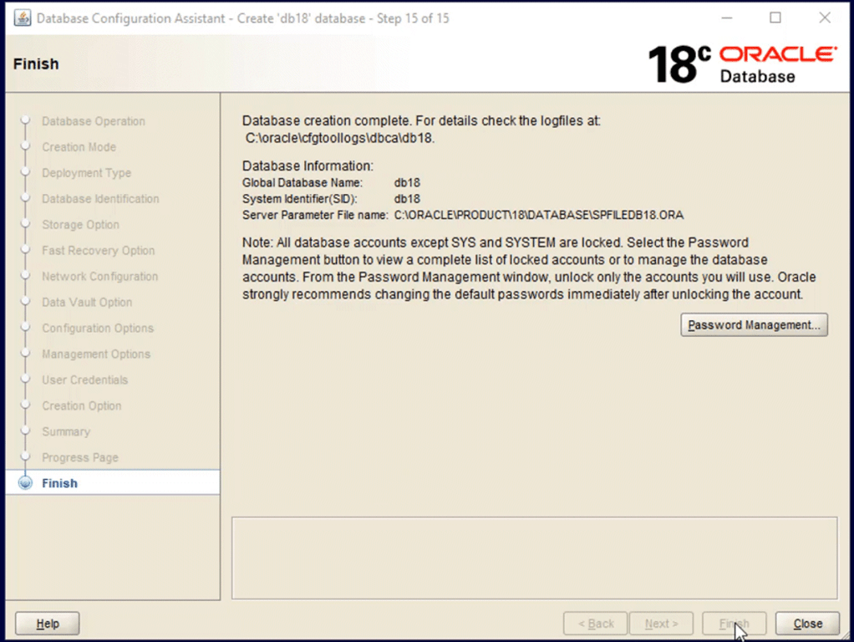Image resolution: width=854 pixels, height=642 pixels.
Task: Click the empty message box at bottom
Action: (534, 558)
